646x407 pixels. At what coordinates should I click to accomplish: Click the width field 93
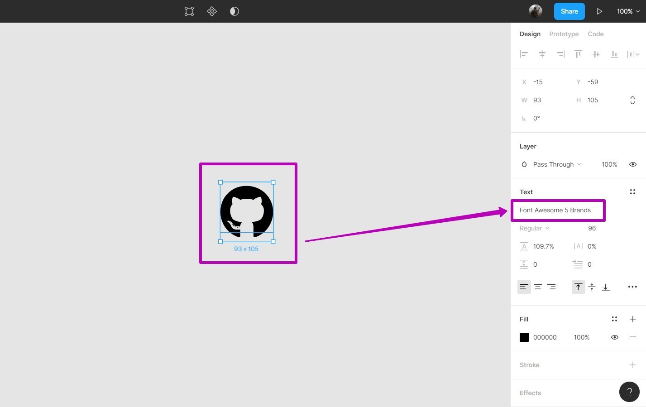537,100
